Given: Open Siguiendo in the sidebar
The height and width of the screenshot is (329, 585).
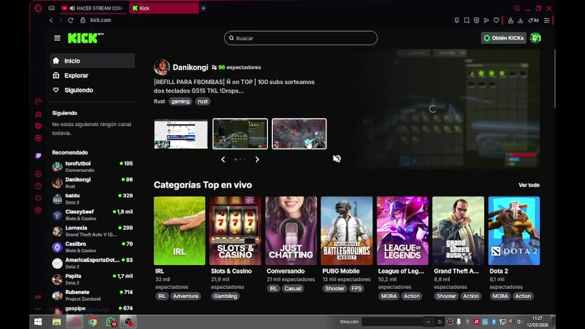Looking at the screenshot, I should pyautogui.click(x=92, y=90).
